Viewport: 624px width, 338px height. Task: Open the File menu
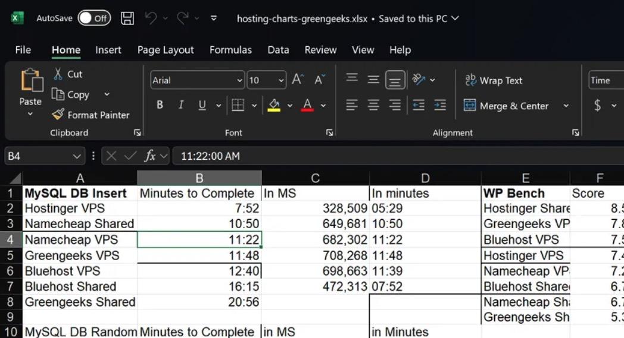(23, 50)
